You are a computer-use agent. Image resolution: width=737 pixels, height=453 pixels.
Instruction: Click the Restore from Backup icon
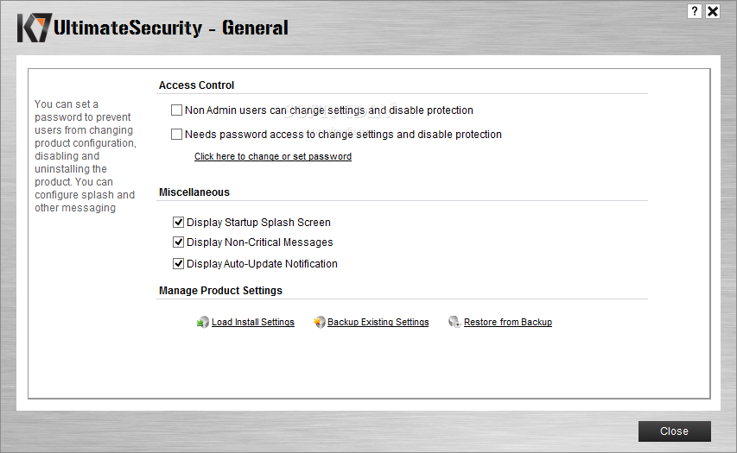[x=454, y=322]
